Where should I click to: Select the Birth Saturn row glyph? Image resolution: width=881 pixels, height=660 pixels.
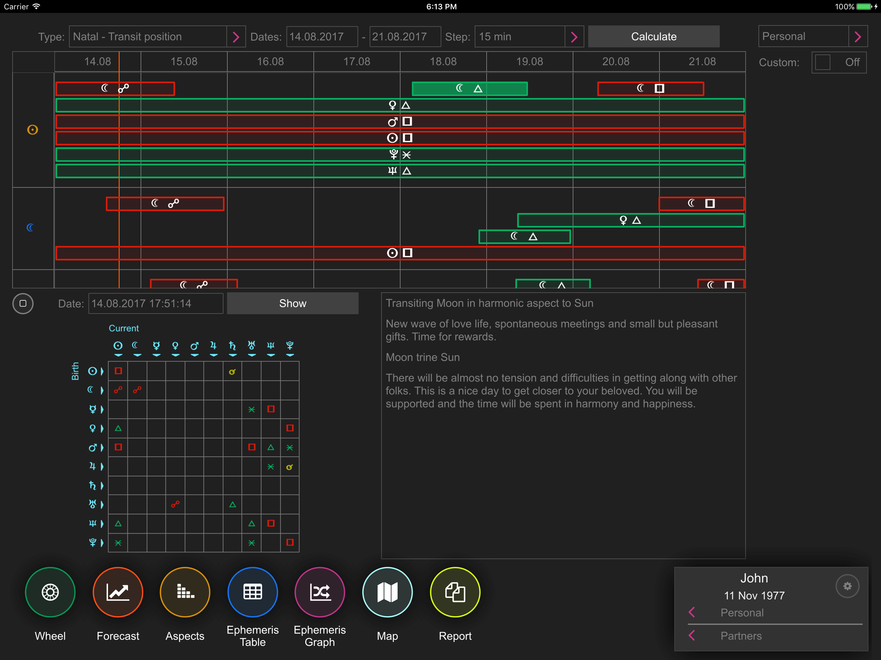(93, 485)
